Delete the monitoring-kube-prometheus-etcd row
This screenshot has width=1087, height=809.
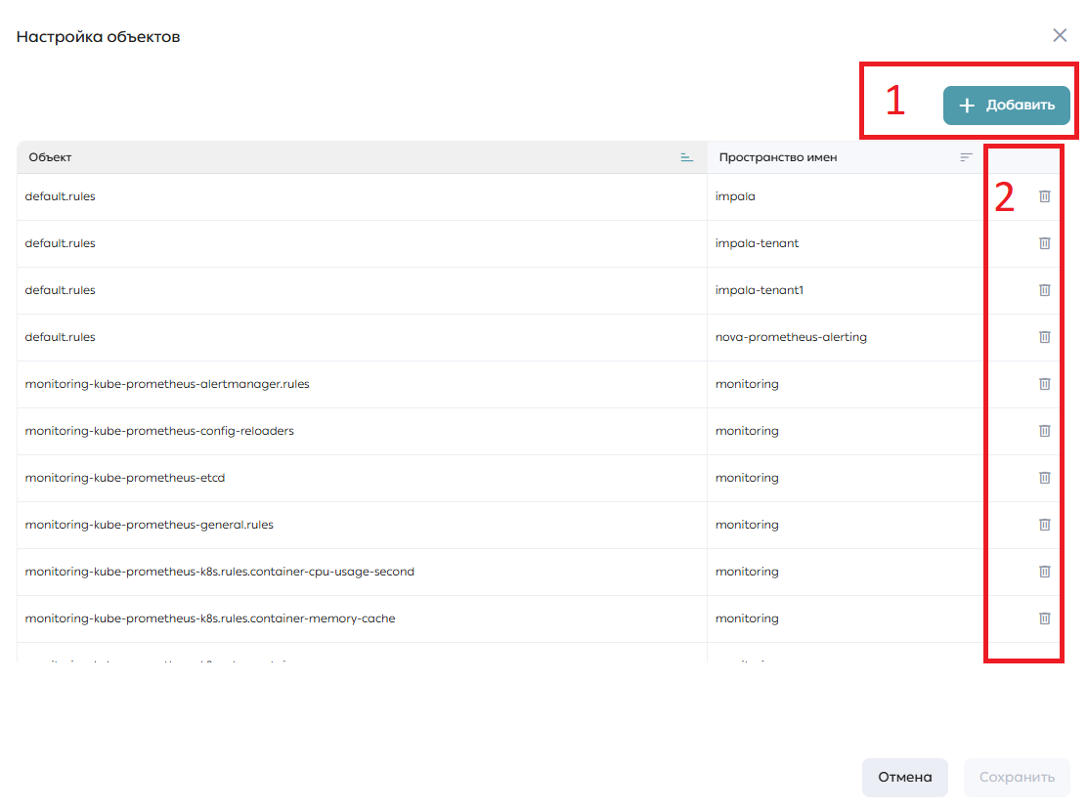1044,477
